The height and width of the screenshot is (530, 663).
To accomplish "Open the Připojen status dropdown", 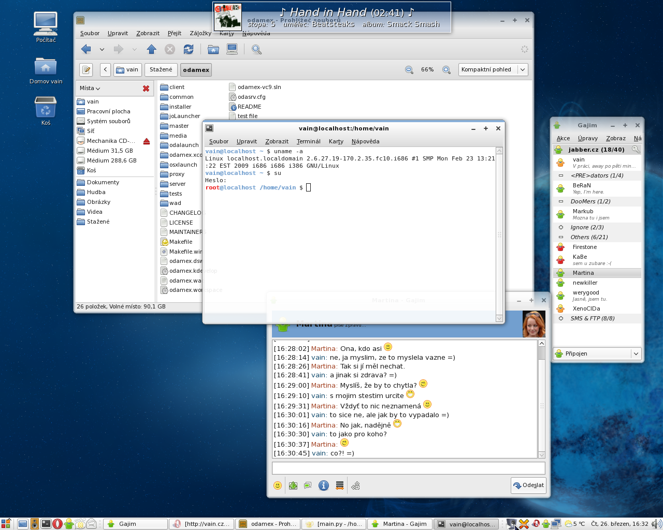I will [x=598, y=354].
